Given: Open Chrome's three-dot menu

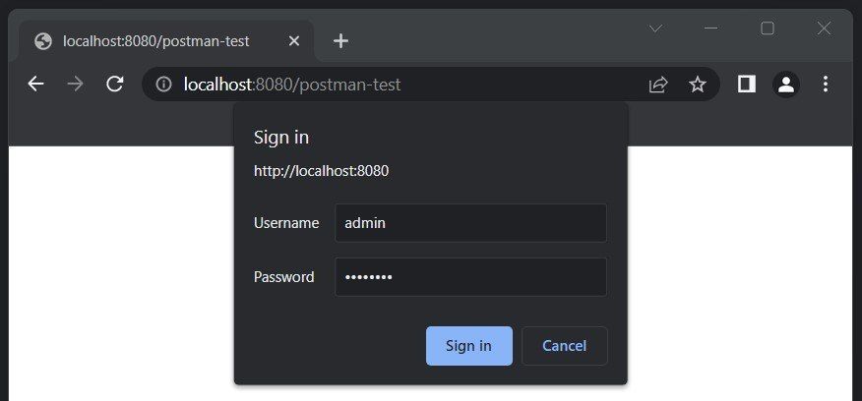Looking at the screenshot, I should coord(826,85).
